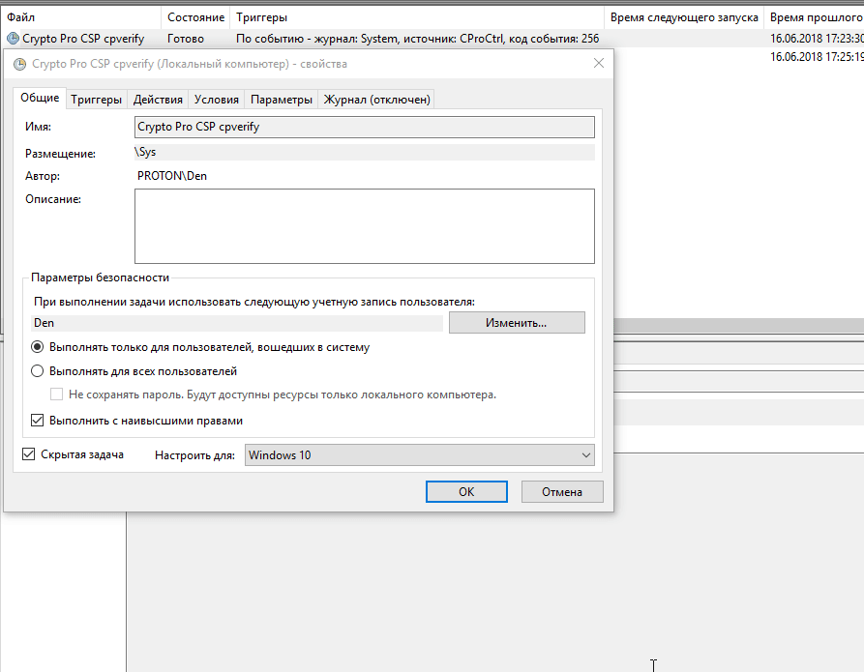Click the clock icon in the properties dialog title bar
The width and height of the screenshot is (864, 672).
(20, 65)
